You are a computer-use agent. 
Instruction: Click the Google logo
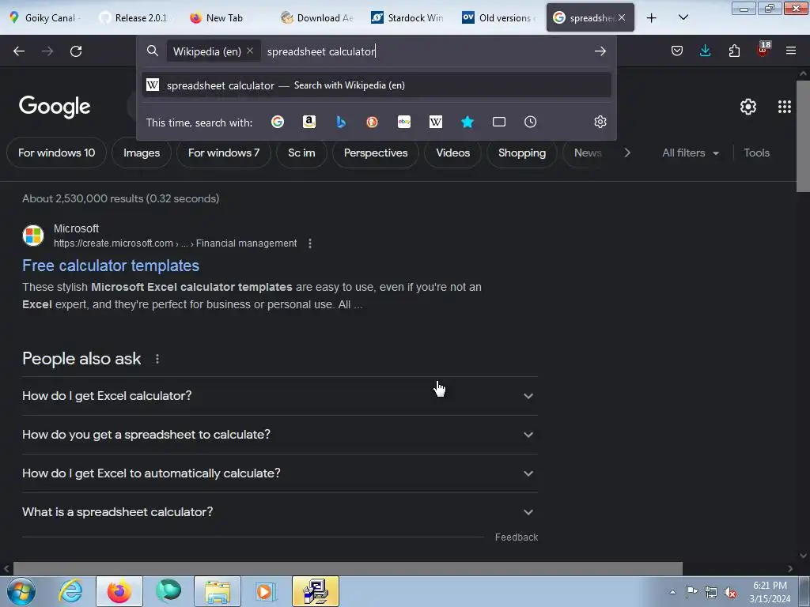pyautogui.click(x=55, y=107)
